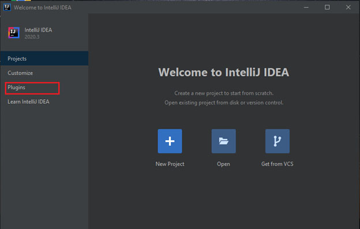Click 'Create a new project to start from scratch.'
This screenshot has height=229, width=360.
(224, 93)
